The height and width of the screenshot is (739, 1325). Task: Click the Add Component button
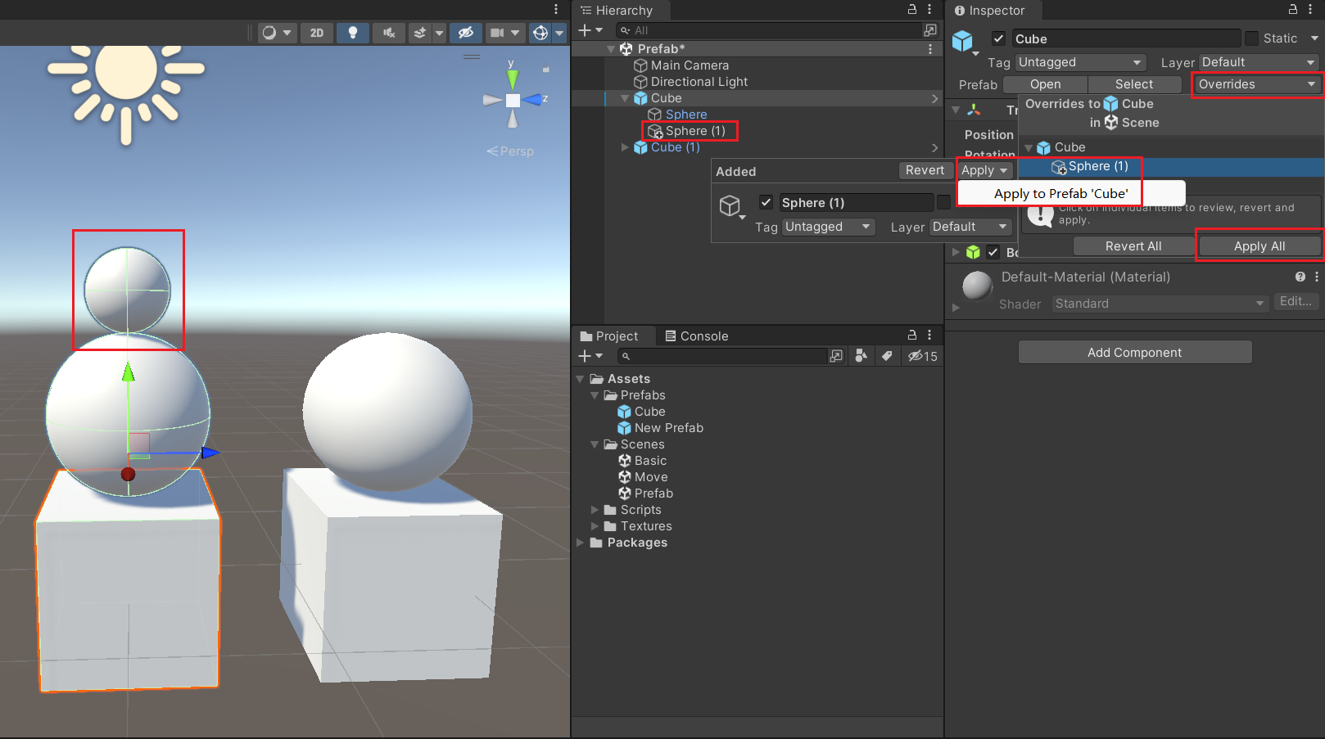(x=1135, y=352)
